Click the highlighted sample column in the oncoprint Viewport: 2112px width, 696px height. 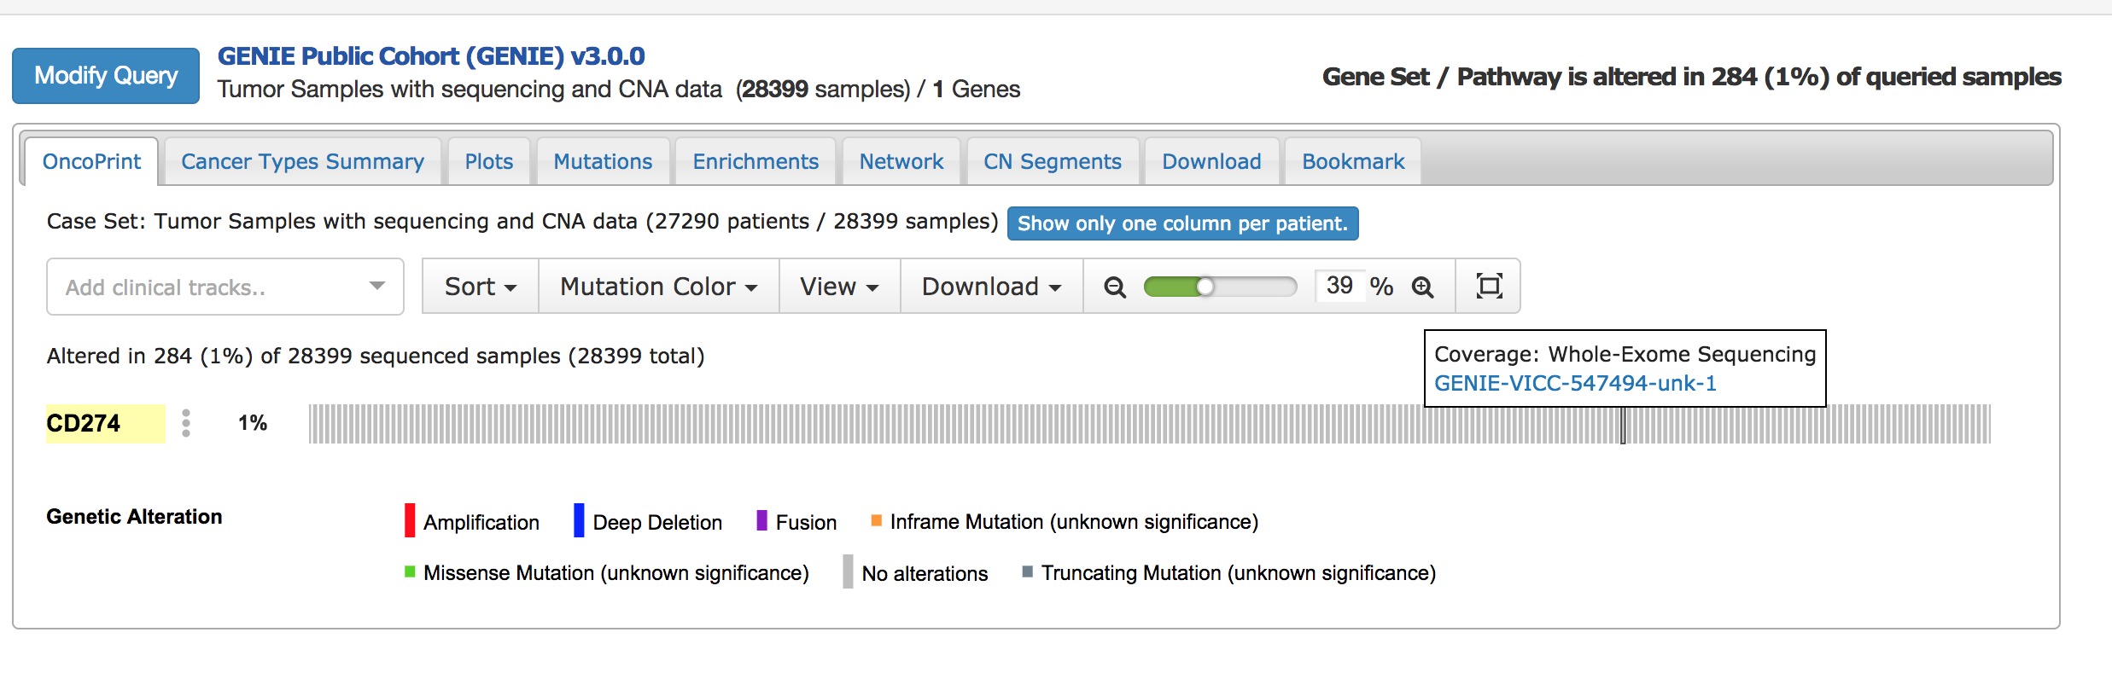(1623, 424)
